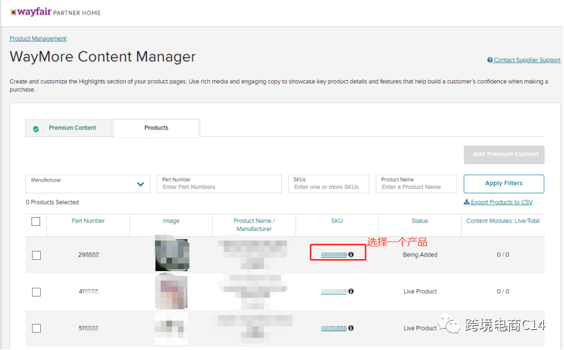This screenshot has height=350, width=564.
Task: Open the Manufacturer dropdown
Action: tap(88, 184)
